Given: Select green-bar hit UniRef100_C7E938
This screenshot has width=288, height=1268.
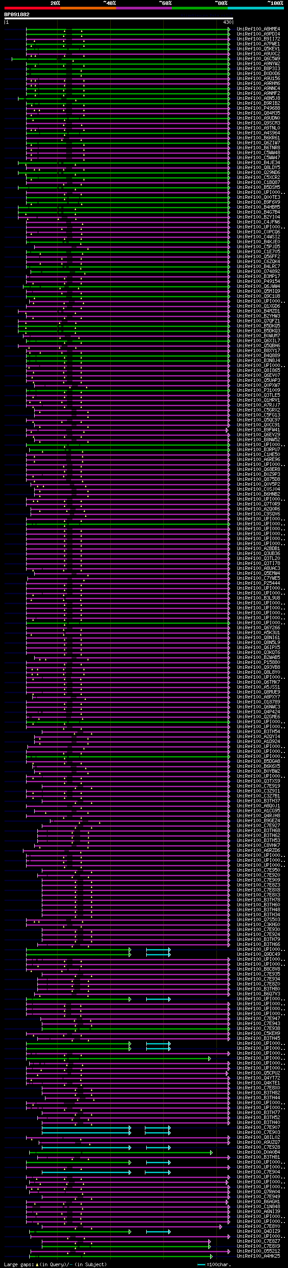Looking at the screenshot, I should [x=258, y=1028].
